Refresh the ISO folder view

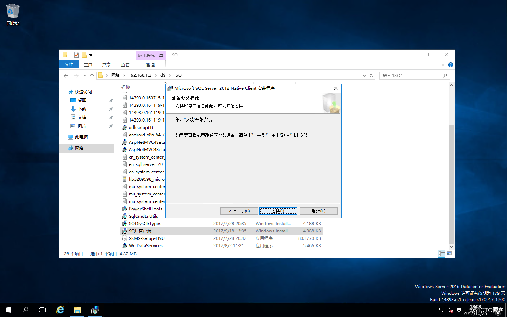tap(371, 75)
